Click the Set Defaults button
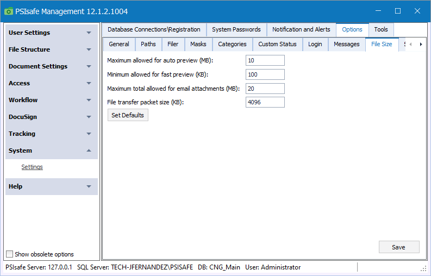Image resolution: width=431 pixels, height=276 pixels. [x=128, y=115]
